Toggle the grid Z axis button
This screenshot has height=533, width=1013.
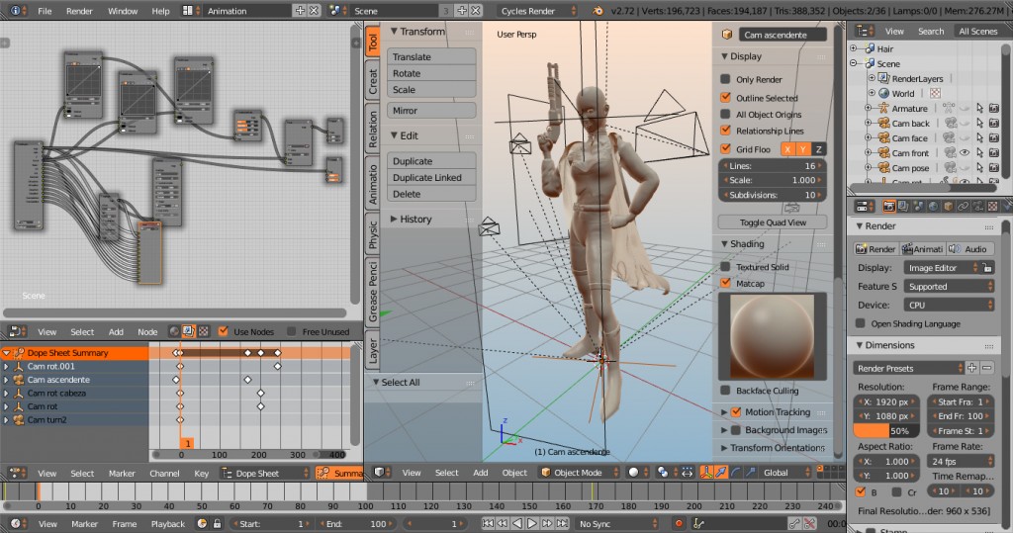[x=818, y=149]
